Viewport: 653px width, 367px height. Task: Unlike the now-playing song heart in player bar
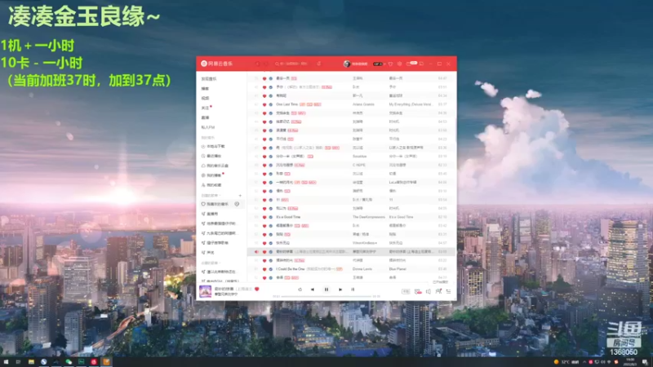(257, 289)
